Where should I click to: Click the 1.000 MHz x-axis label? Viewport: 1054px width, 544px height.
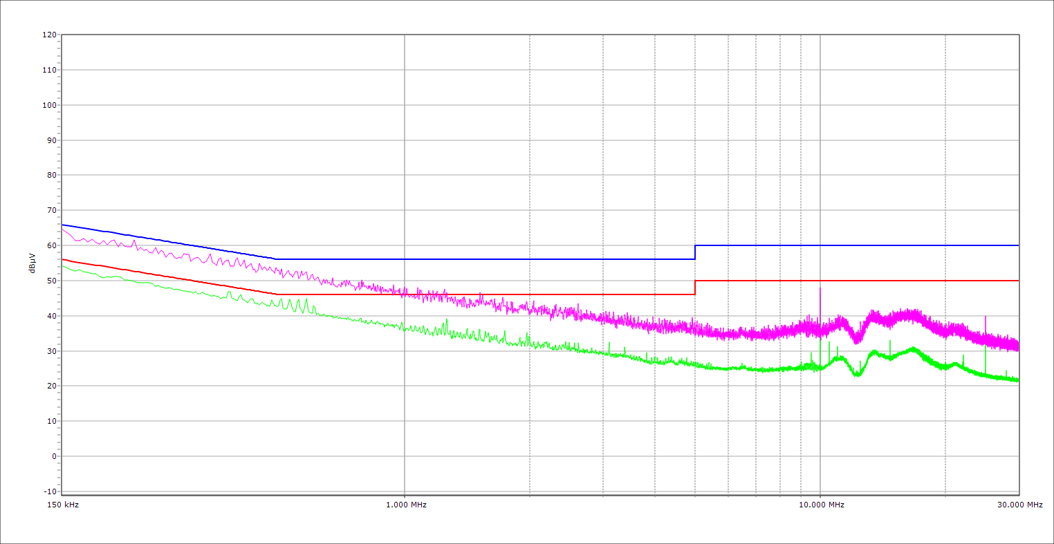click(x=406, y=505)
